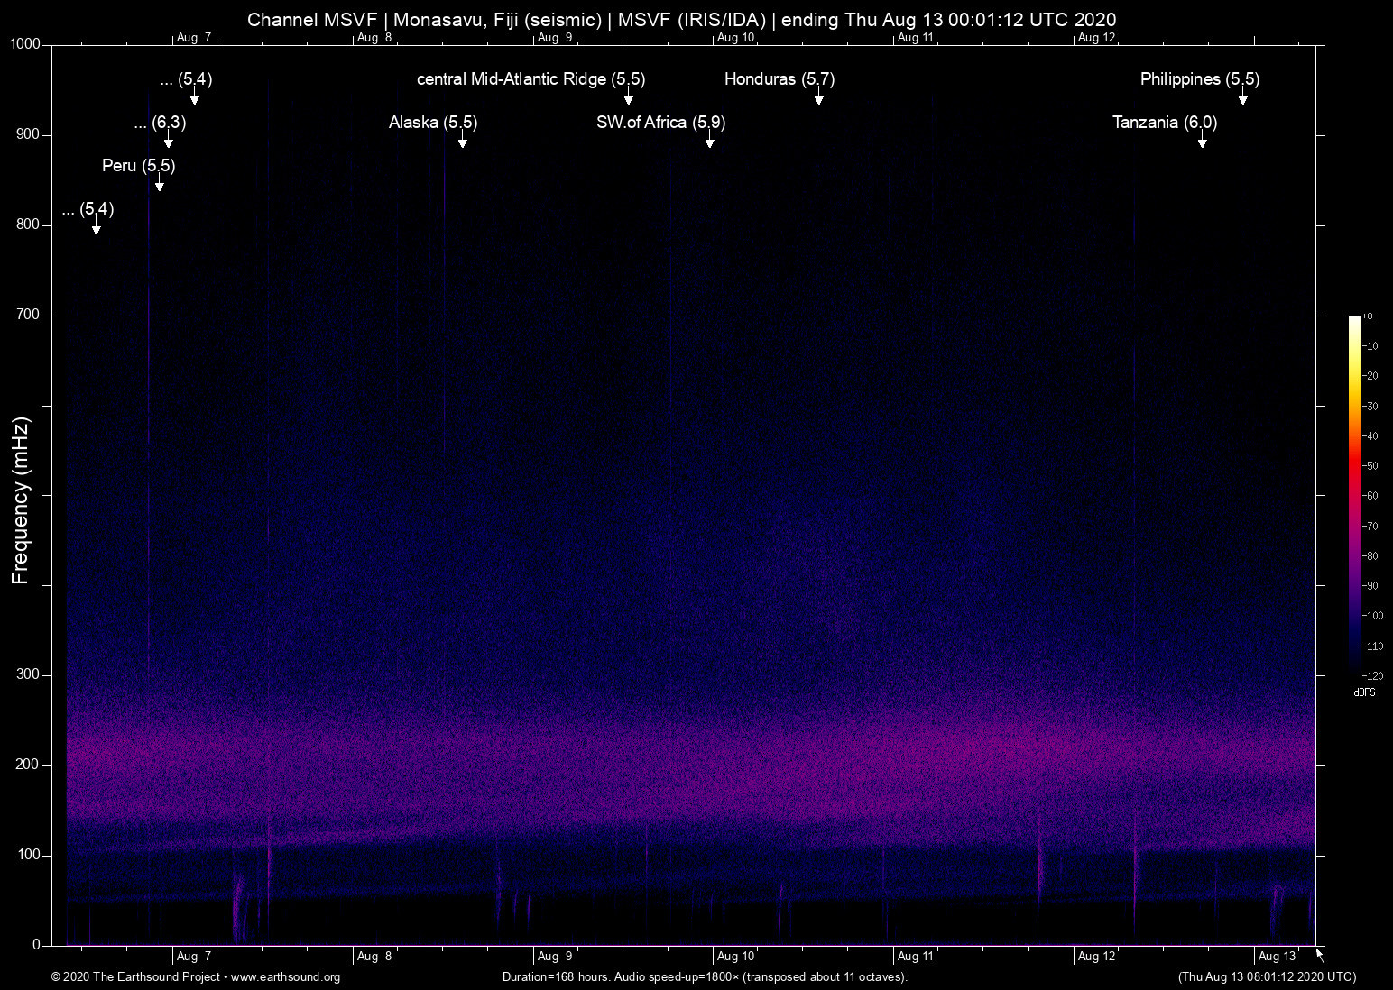
Task: Click the Aug 13 label on bottom axis
Action: pos(1277,957)
